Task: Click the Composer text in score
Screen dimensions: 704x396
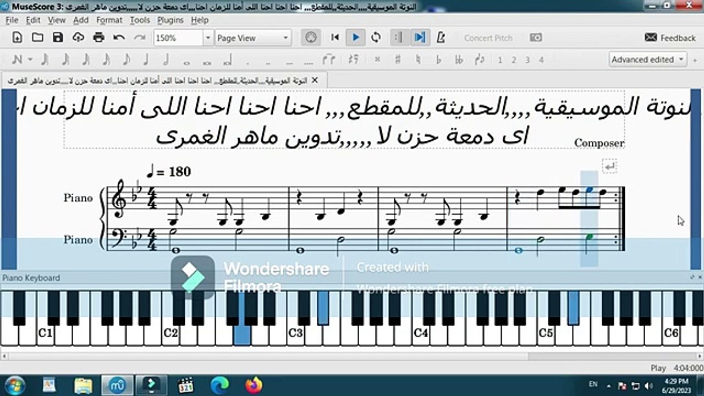Action: click(599, 143)
